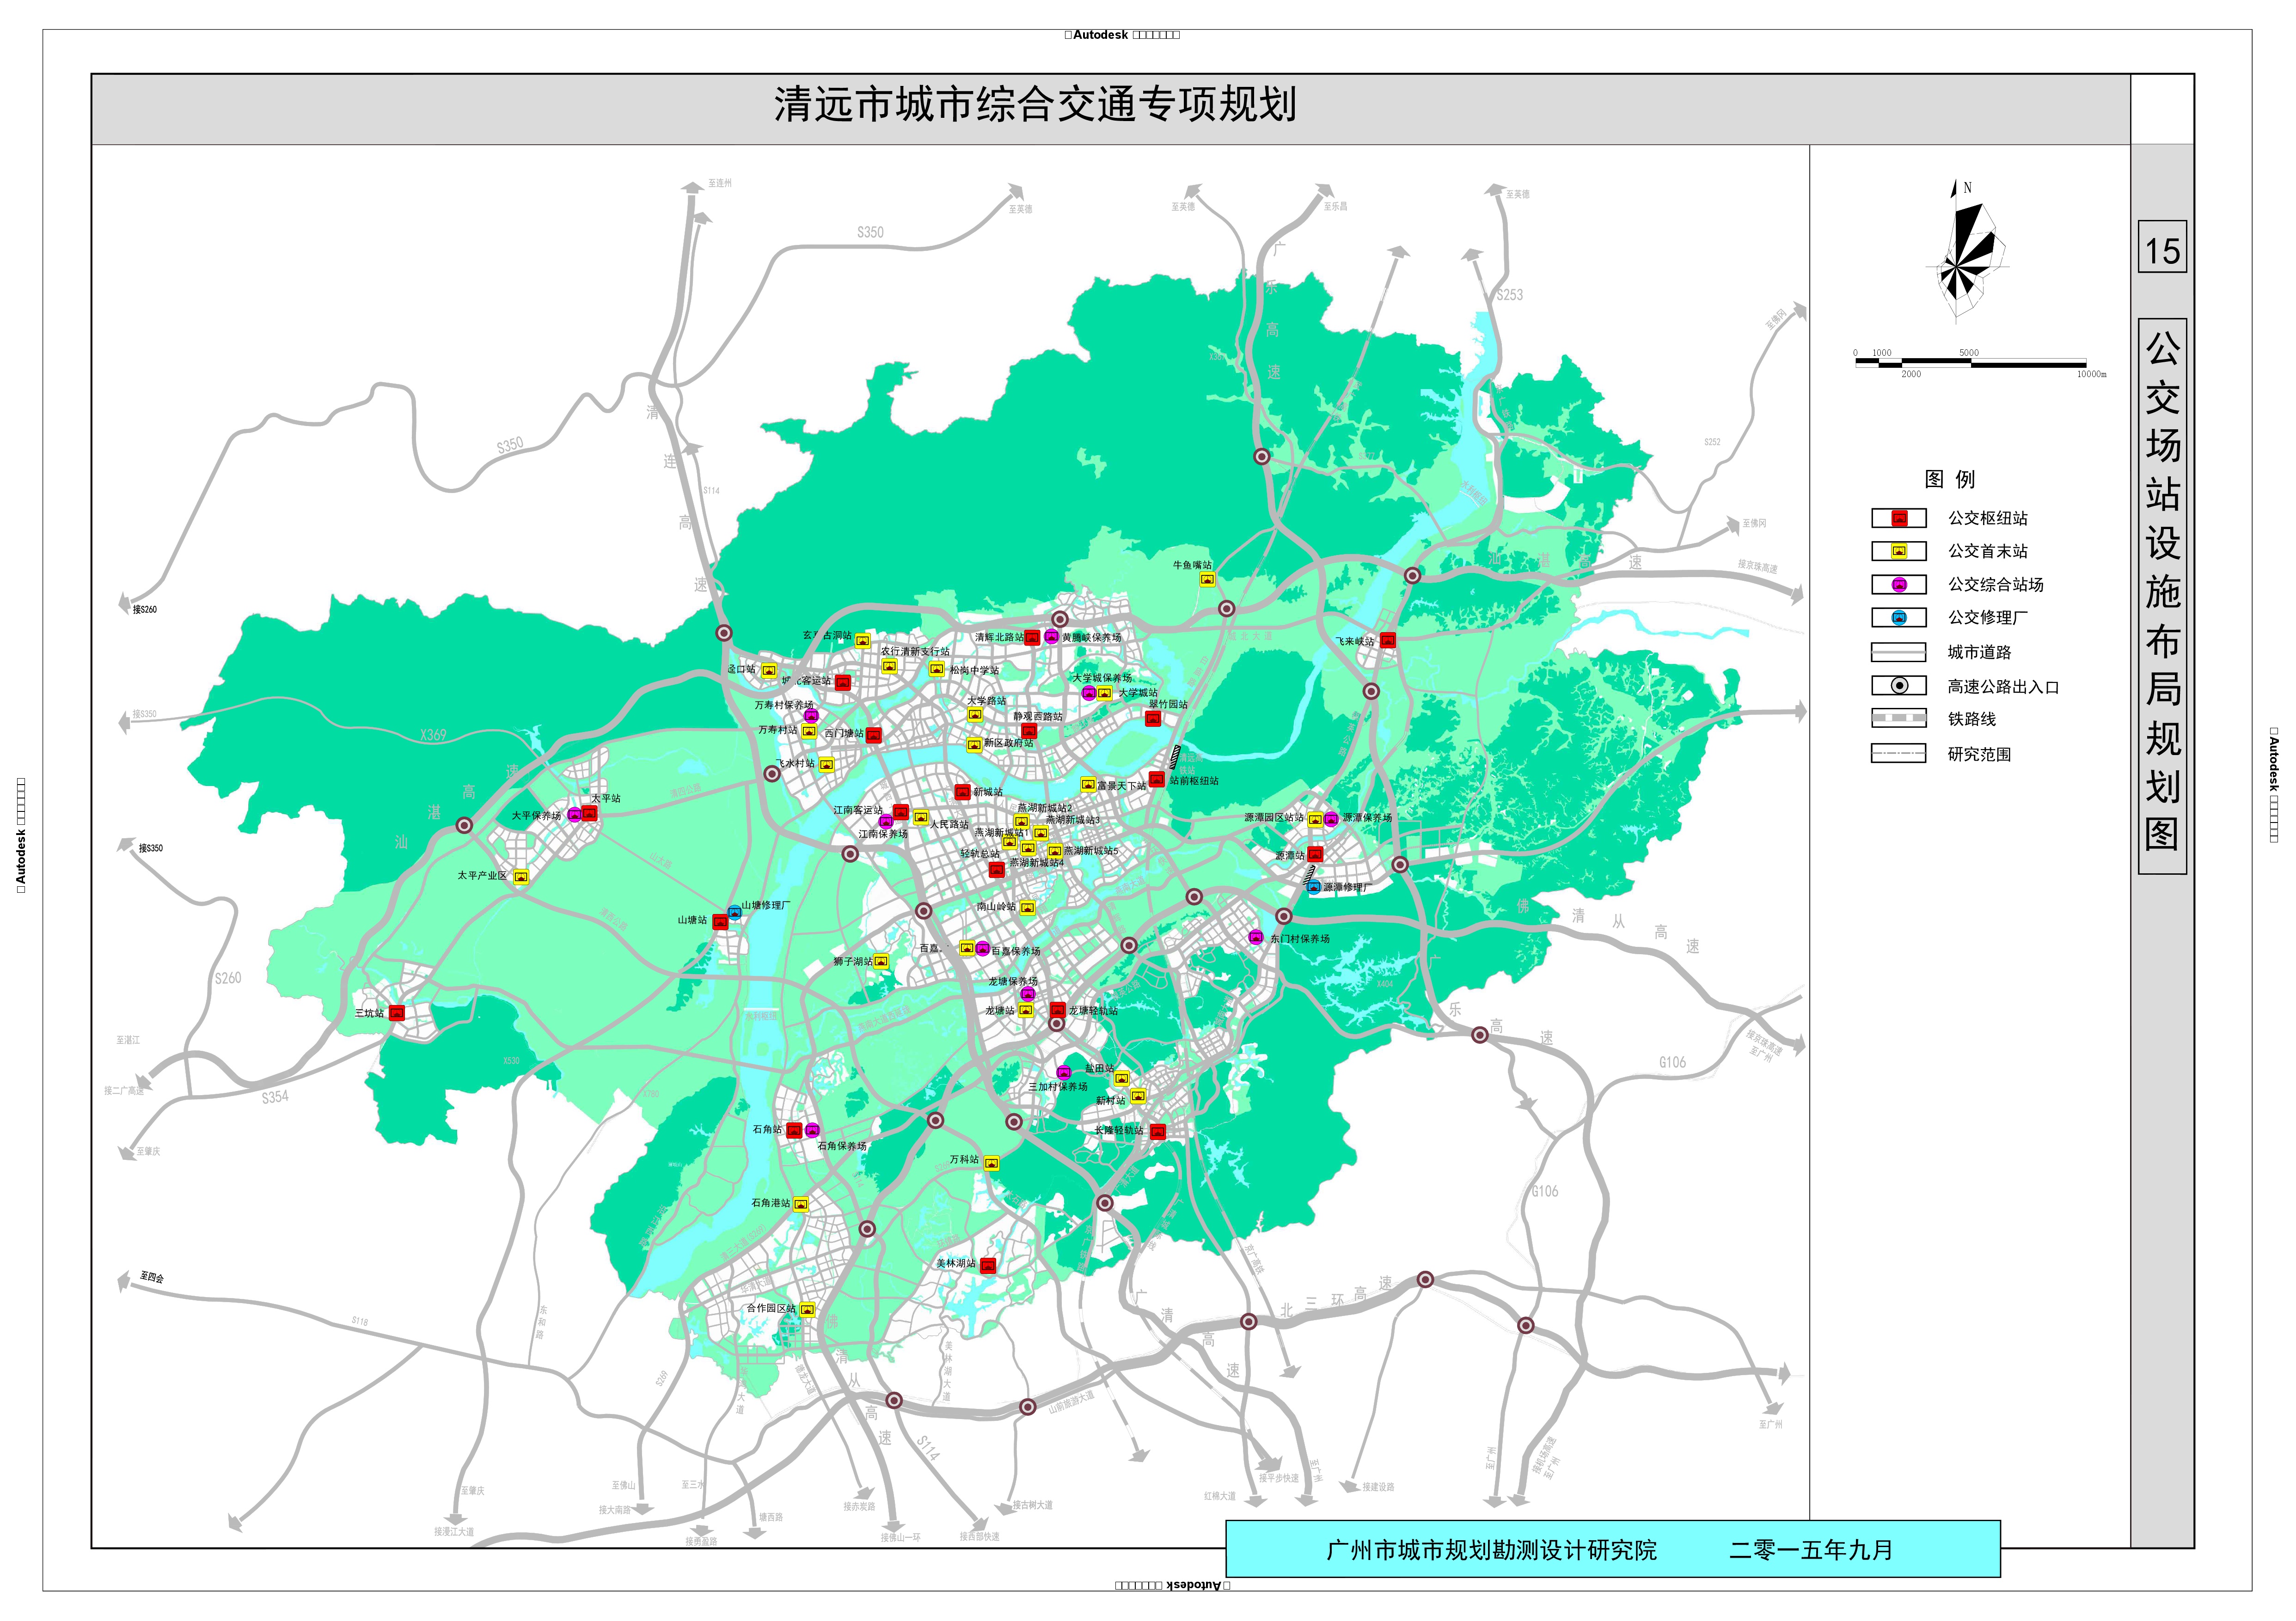Click the red 站前枢纽站 hub icon

click(x=1157, y=780)
